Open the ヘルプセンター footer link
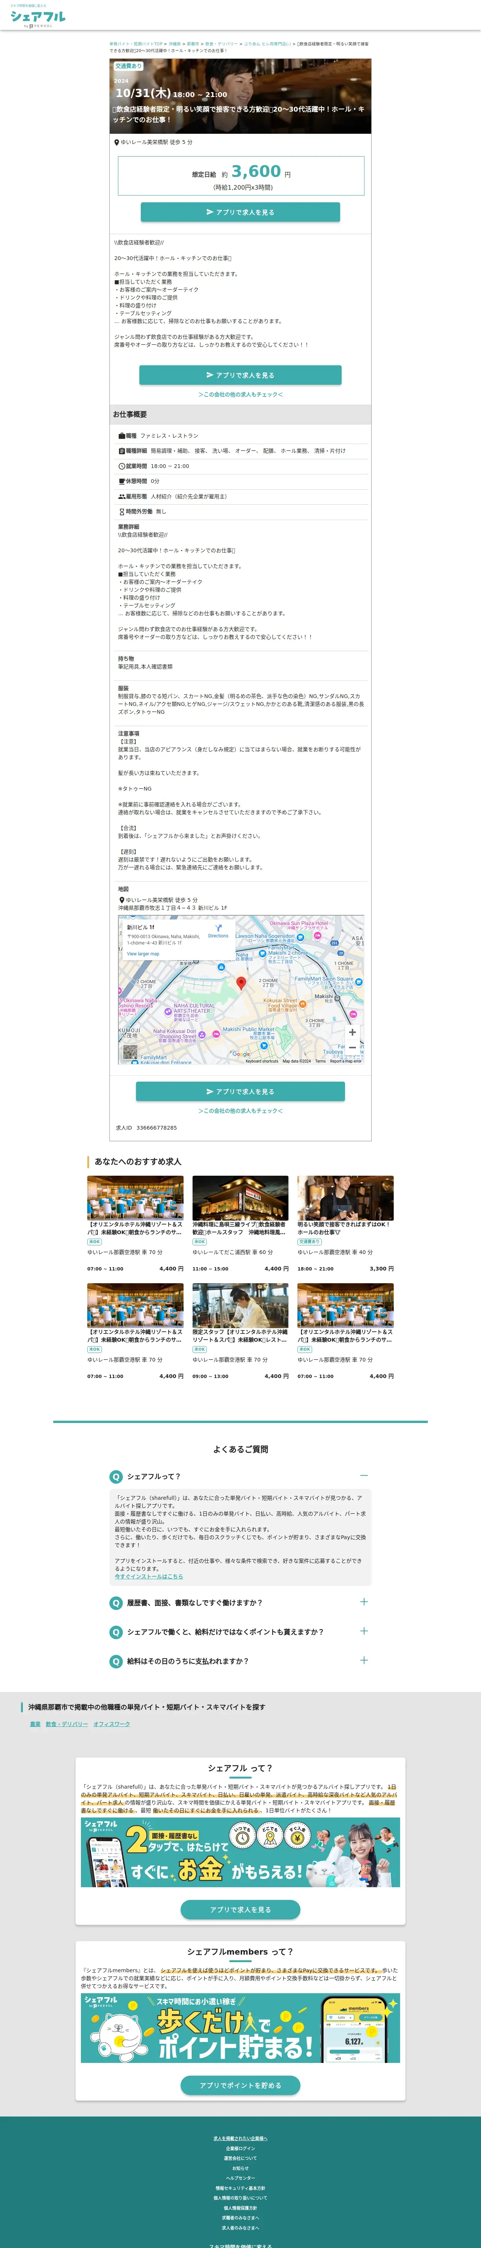 (x=240, y=2178)
